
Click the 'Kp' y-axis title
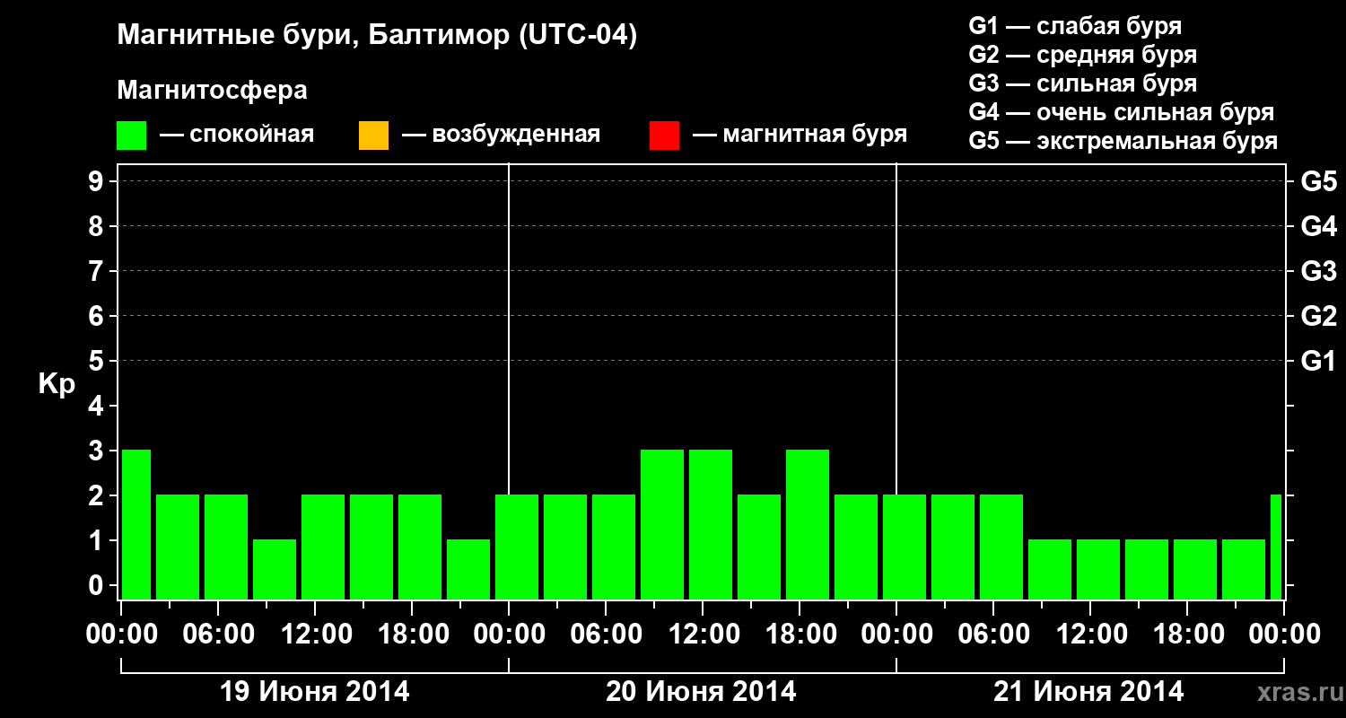pos(57,384)
